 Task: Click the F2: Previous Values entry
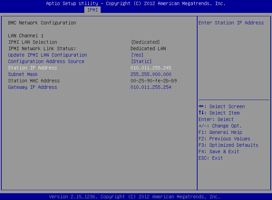point(224,139)
